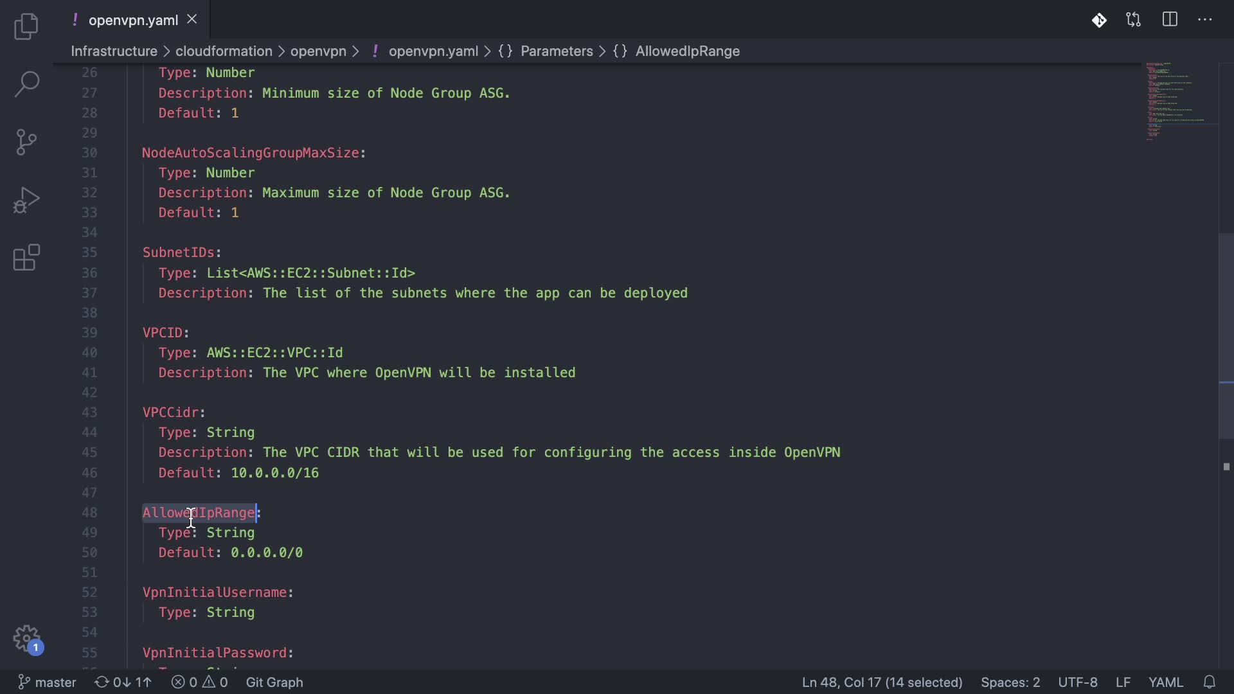Select the openvpn.yaml editor tab
This screenshot has height=694, width=1234.
point(132,20)
